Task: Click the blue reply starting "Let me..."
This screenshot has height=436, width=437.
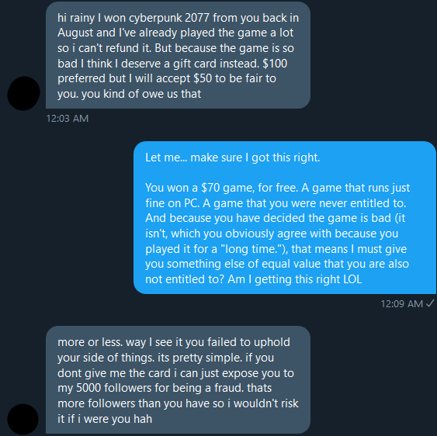Action: point(285,217)
